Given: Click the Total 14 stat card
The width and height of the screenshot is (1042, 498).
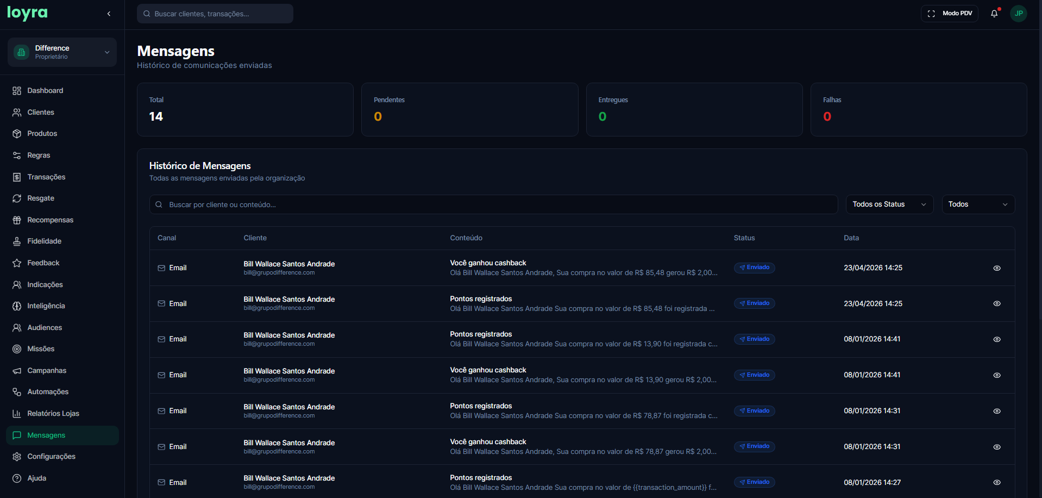Looking at the screenshot, I should (x=245, y=109).
